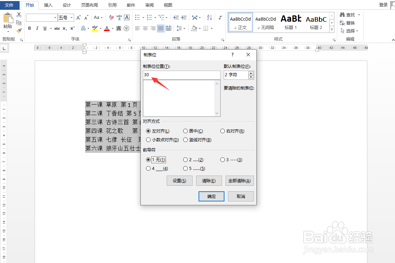Click the 确定 button to confirm
This screenshot has width=395, height=263.
point(211,196)
